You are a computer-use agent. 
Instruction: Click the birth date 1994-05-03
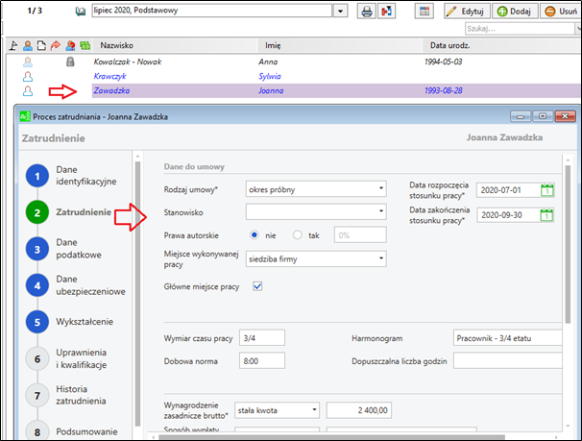pos(444,61)
